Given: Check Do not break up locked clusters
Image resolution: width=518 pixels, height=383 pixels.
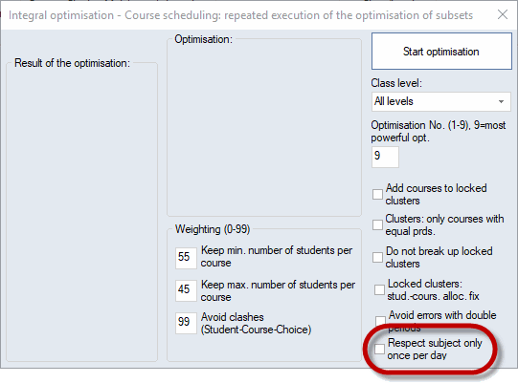Looking at the screenshot, I should (x=377, y=257).
